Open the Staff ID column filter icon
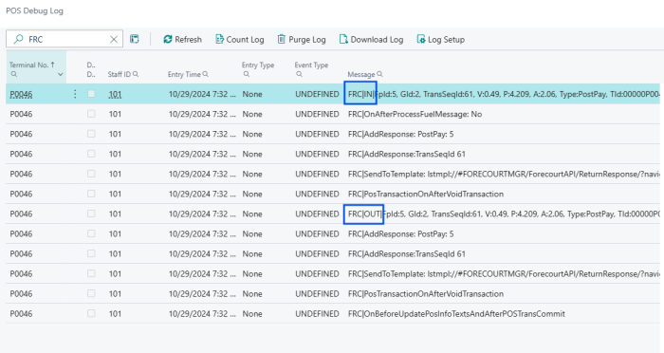 136,74
